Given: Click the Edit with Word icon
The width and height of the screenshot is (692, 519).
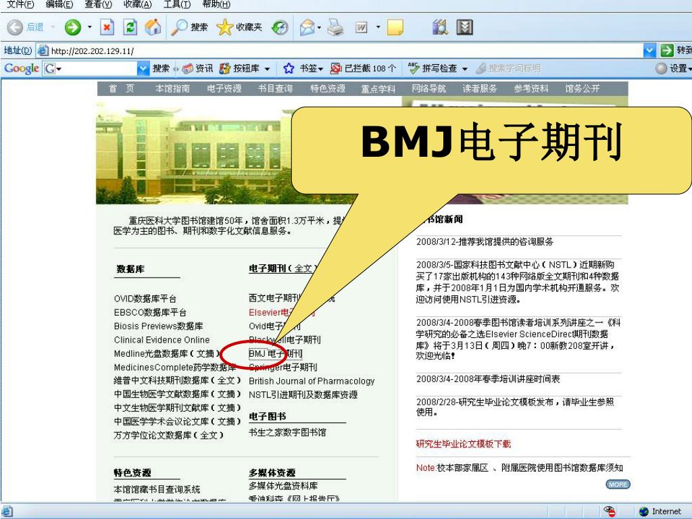Looking at the screenshot, I should (x=362, y=27).
